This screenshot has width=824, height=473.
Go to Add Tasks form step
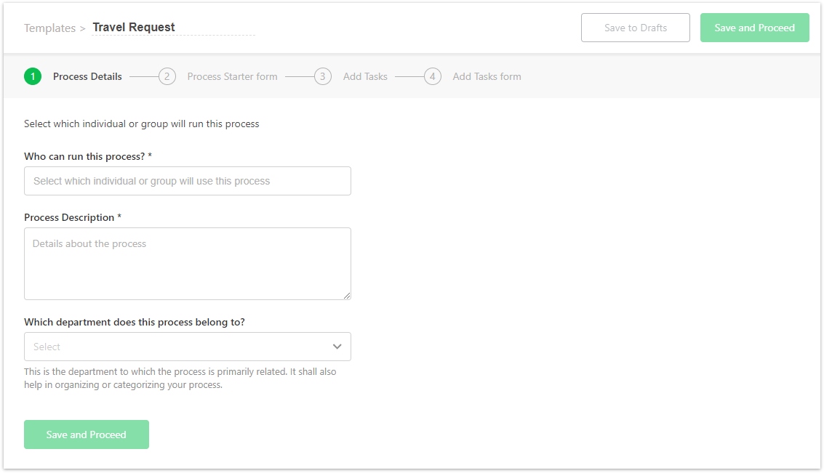pyautogui.click(x=487, y=76)
